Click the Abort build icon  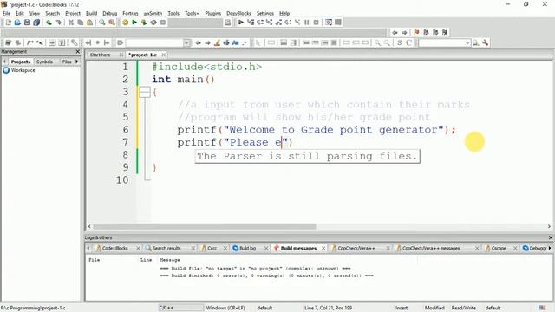[163, 23]
